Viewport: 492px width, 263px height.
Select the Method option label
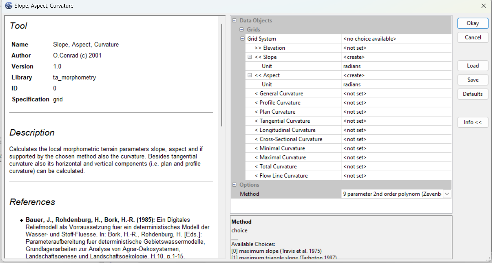(x=249, y=194)
